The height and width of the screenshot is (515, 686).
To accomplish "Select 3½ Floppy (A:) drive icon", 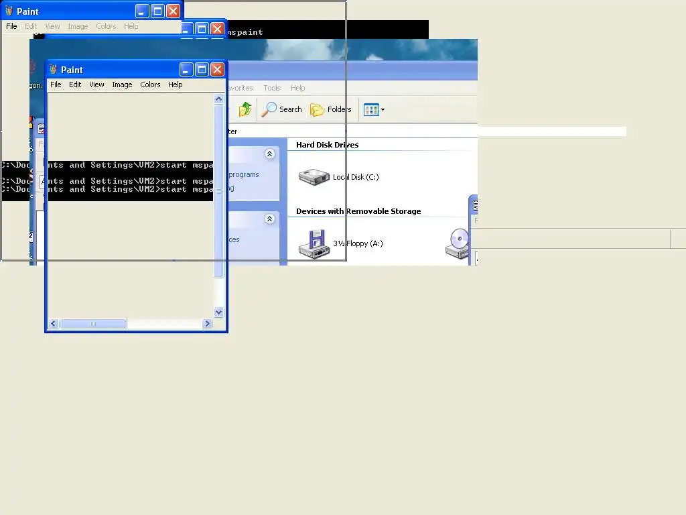I will click(314, 243).
